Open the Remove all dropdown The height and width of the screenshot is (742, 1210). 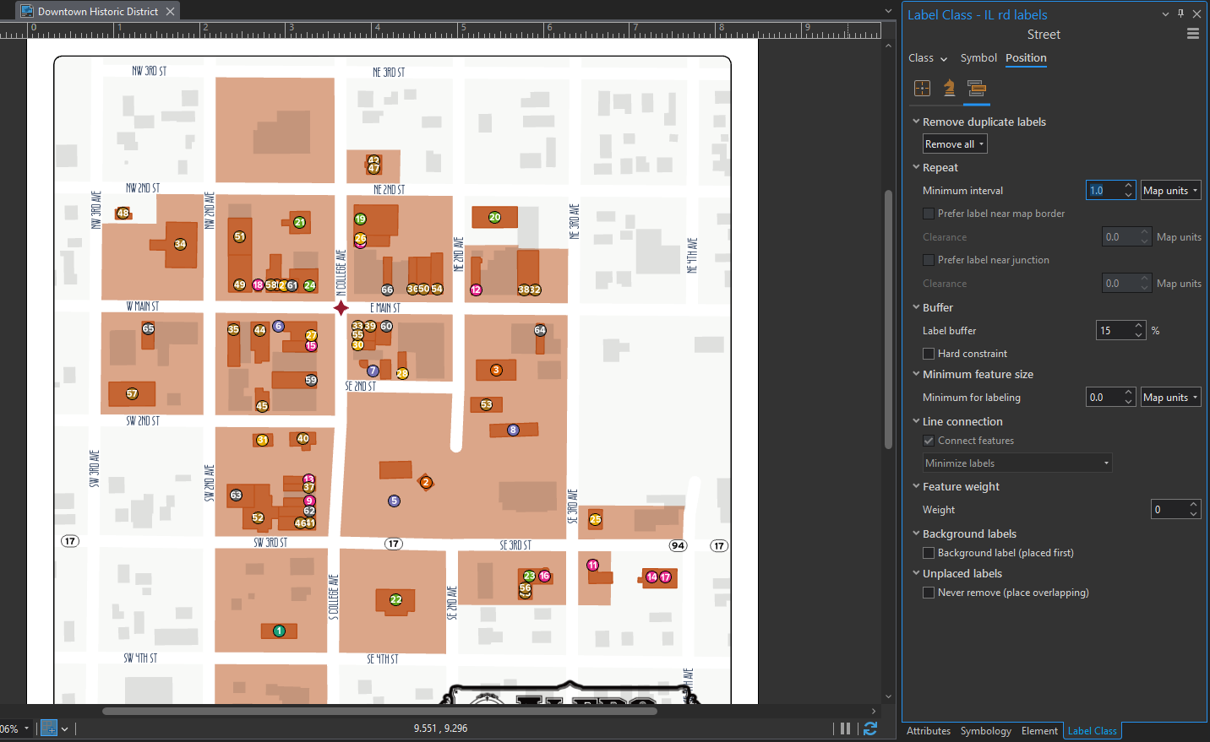(x=954, y=144)
